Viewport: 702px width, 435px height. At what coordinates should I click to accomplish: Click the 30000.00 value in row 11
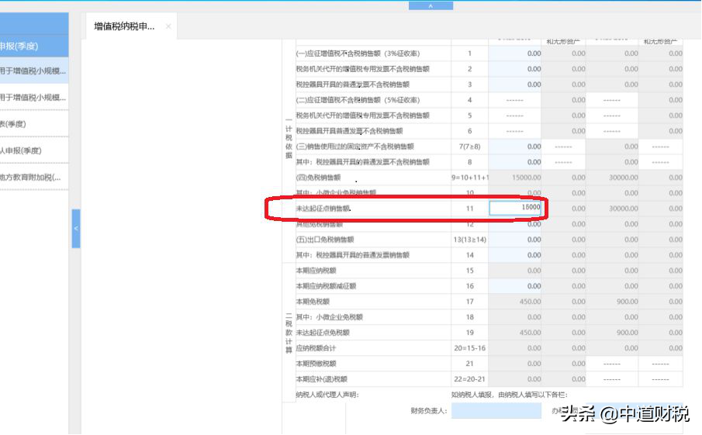[x=623, y=209]
